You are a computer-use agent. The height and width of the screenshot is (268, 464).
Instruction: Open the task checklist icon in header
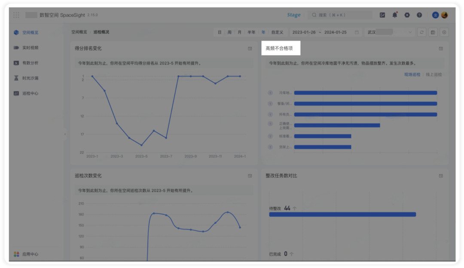(x=382, y=15)
